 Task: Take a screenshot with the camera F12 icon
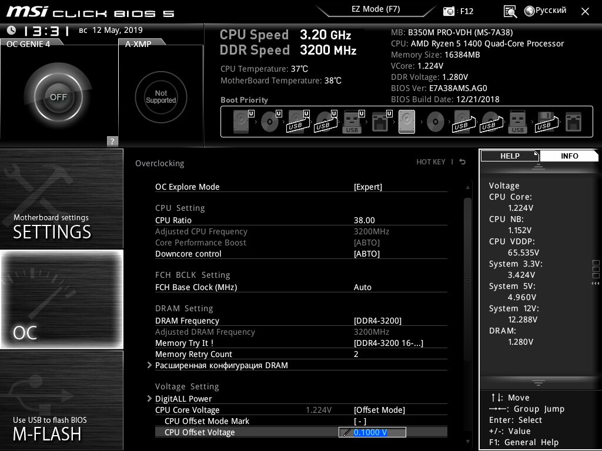(x=449, y=11)
